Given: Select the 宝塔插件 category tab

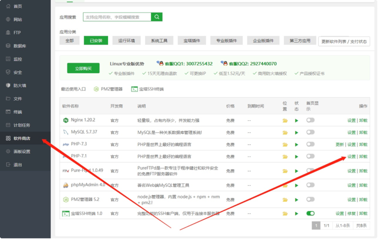Looking at the screenshot, I should point(192,40).
